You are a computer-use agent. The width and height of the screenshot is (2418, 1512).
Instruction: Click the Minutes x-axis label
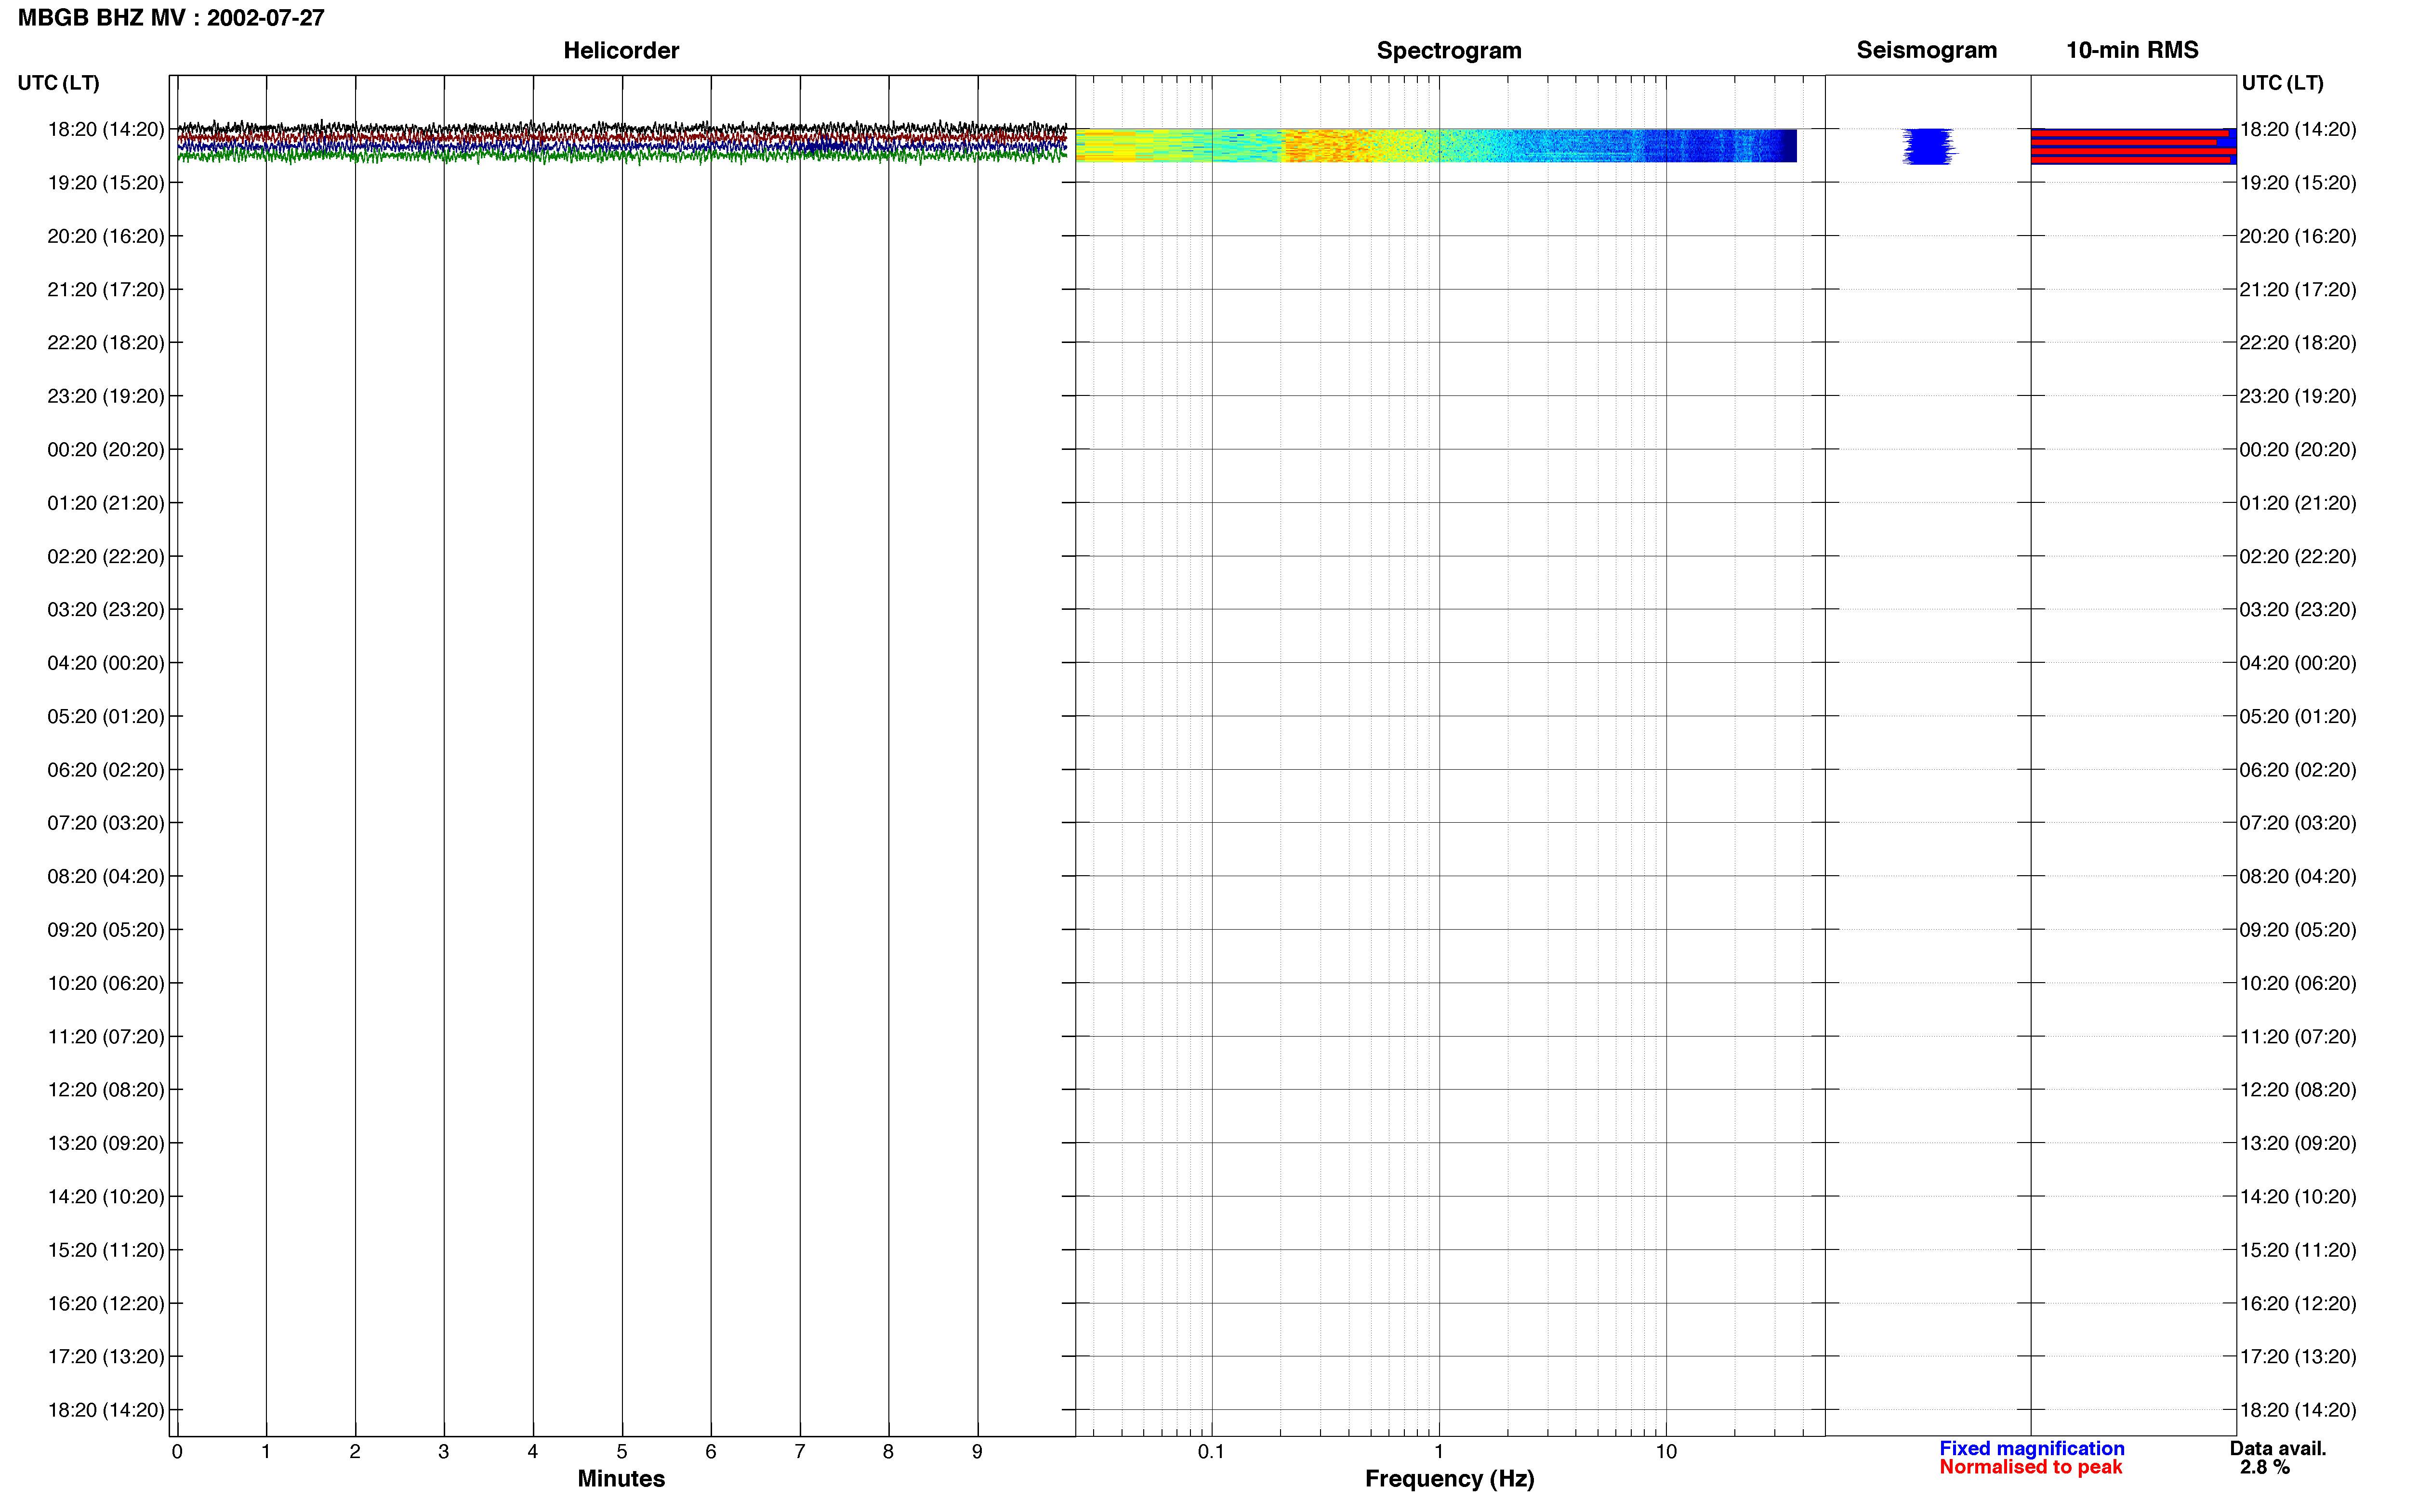click(x=621, y=1478)
